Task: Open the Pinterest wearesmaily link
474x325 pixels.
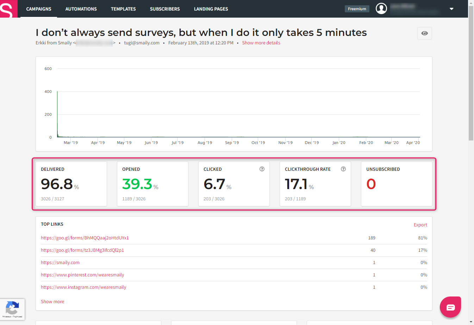Action: point(82,275)
